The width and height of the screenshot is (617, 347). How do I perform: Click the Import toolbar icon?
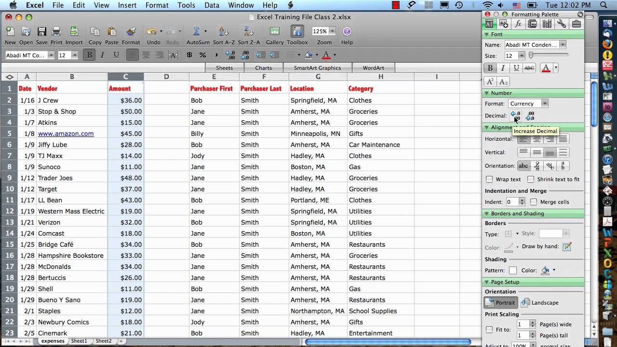point(74,32)
